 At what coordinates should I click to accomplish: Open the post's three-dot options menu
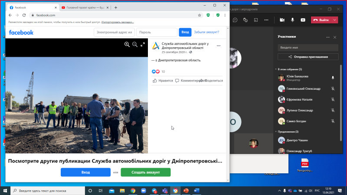[x=219, y=46]
